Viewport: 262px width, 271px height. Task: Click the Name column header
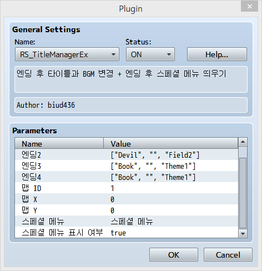tap(59, 143)
